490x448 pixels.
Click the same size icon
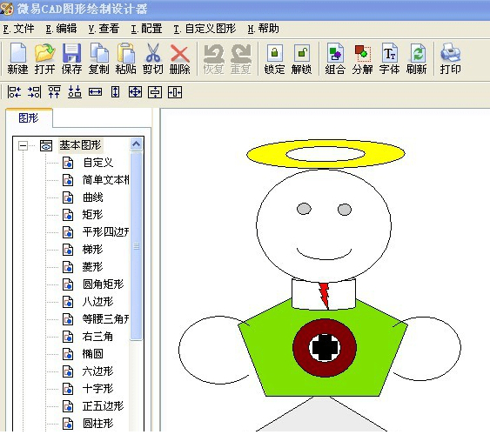pos(135,92)
